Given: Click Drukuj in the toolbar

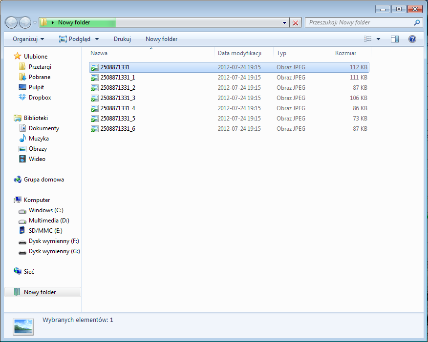Looking at the screenshot, I should (122, 39).
